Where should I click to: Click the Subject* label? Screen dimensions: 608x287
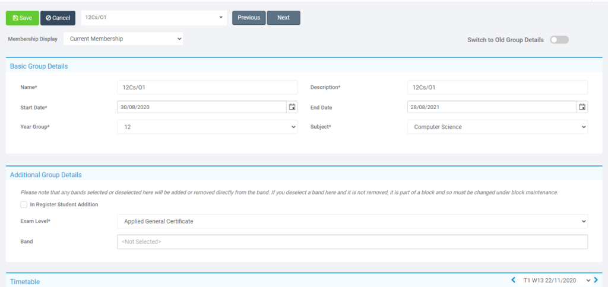point(321,127)
